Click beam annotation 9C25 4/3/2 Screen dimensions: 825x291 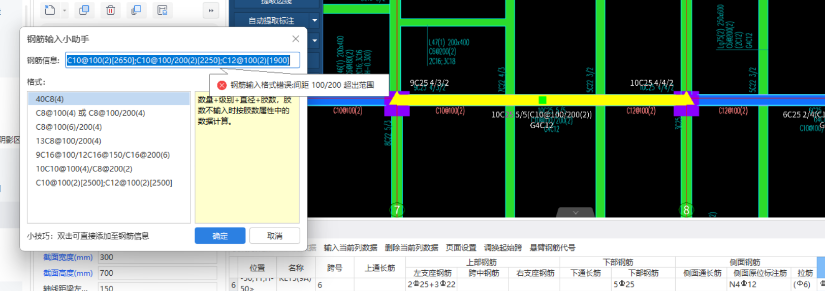(x=429, y=83)
